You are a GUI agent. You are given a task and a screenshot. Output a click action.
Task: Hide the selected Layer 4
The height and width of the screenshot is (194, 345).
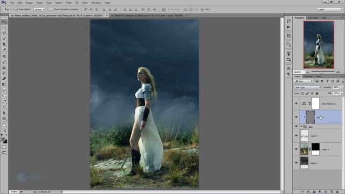pyautogui.click(x=296, y=117)
